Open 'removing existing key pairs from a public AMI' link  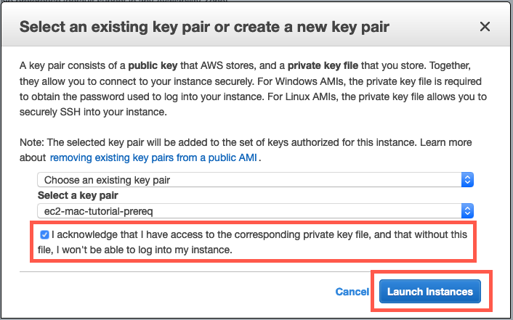[154, 157]
